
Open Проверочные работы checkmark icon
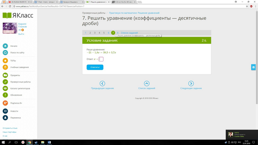[5, 82]
